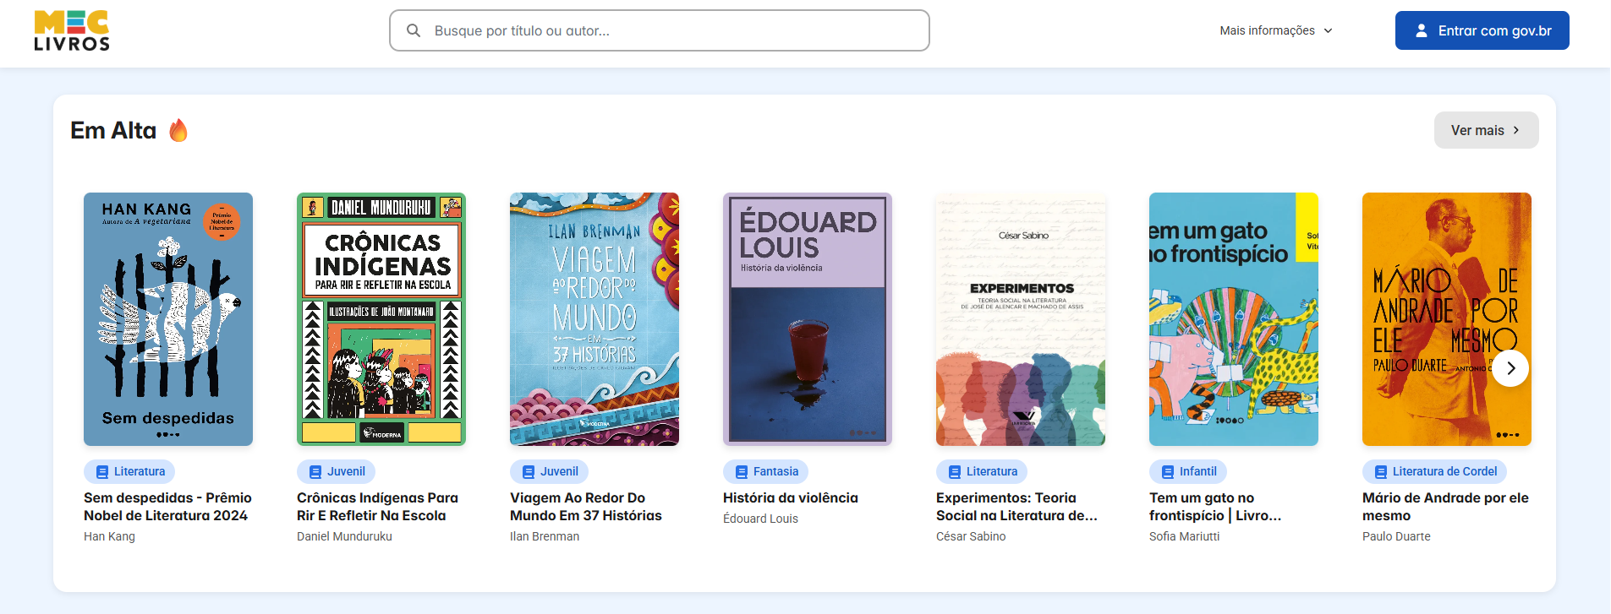The height and width of the screenshot is (614, 1611).
Task: Click the carousel next arrow button
Action: pyautogui.click(x=1510, y=368)
